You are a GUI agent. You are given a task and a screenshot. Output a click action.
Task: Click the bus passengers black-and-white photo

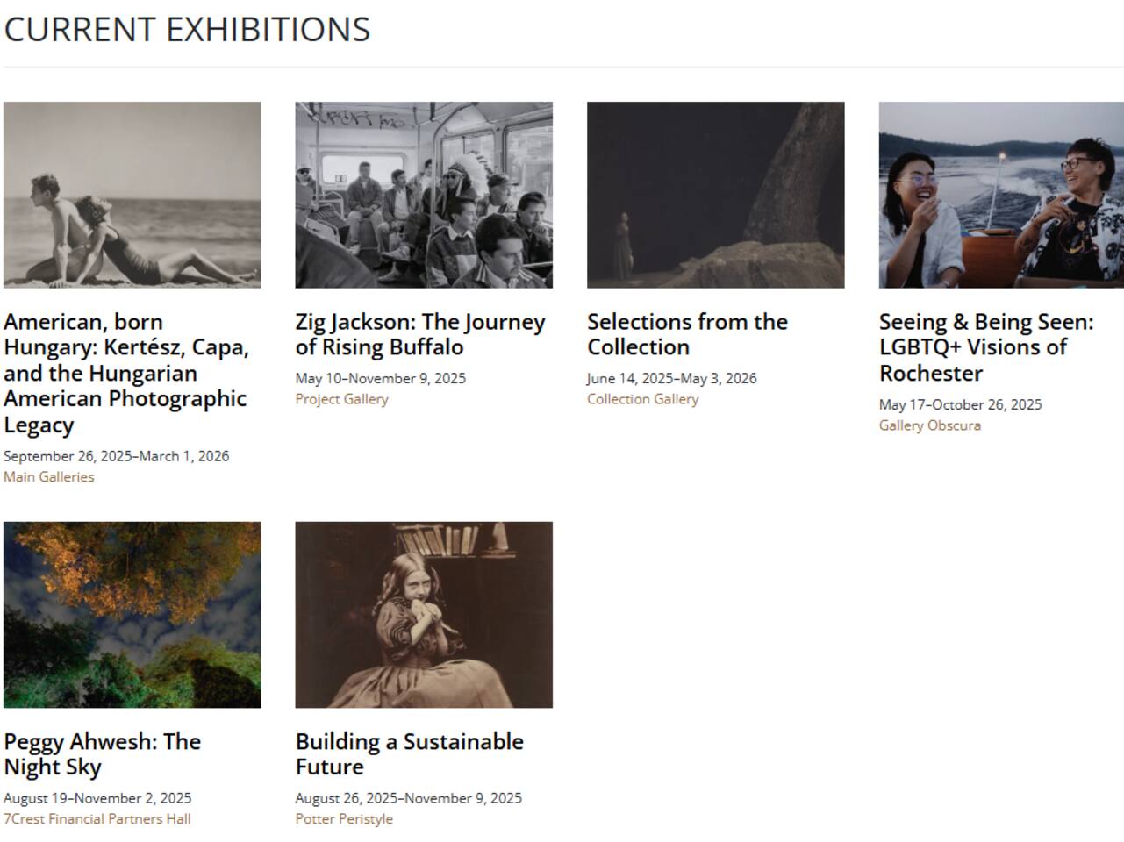(x=424, y=195)
